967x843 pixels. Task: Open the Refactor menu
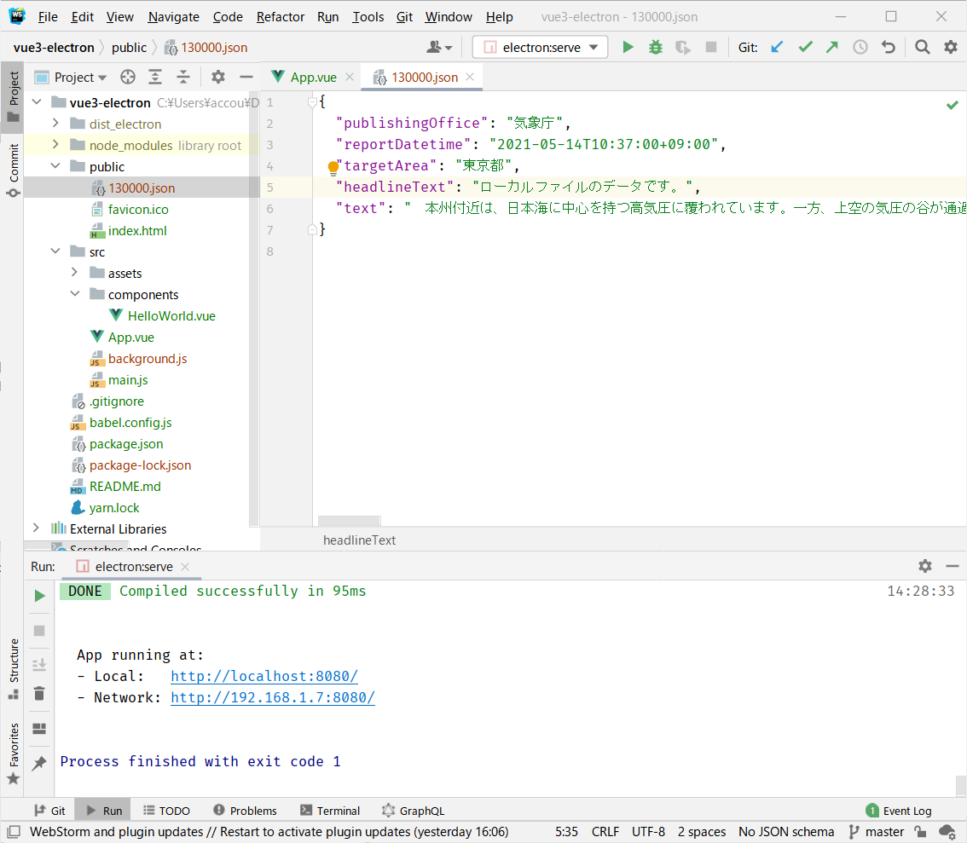point(280,17)
